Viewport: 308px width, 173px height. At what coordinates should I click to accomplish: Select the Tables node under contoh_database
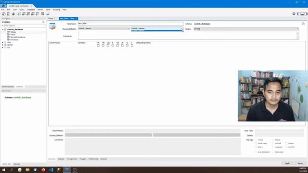coord(13,32)
